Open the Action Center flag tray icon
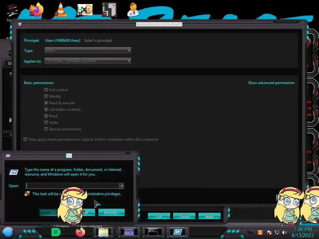 point(269,232)
